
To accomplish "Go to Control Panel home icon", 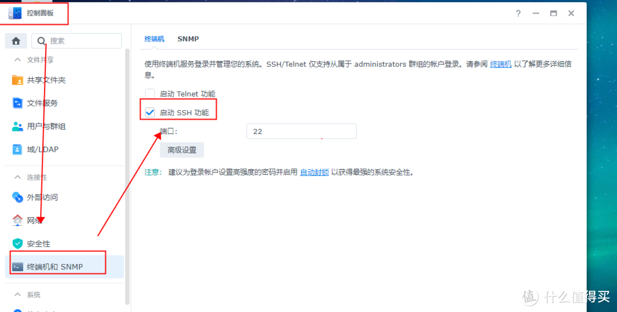I will click(x=16, y=41).
